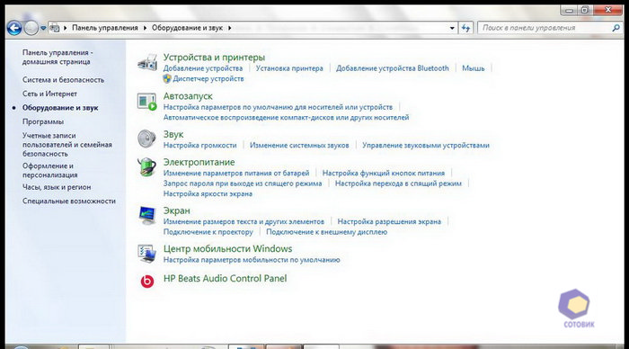Open Часы, язык и регион link

pos(57,187)
